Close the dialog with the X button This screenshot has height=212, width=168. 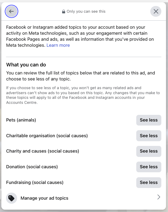tap(156, 11)
